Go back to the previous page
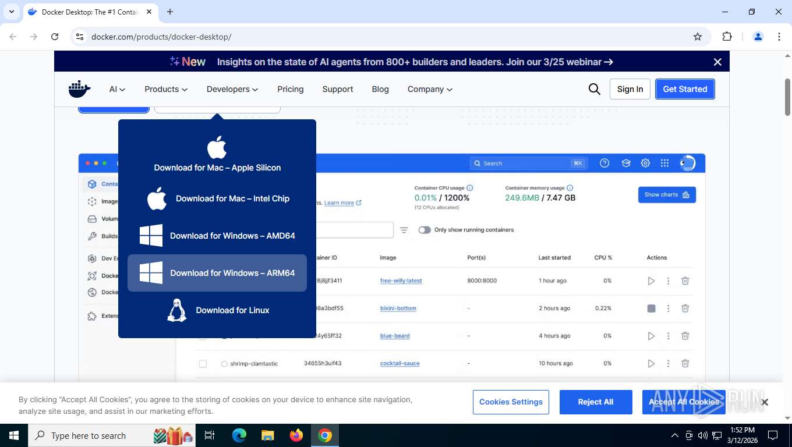 13,37
